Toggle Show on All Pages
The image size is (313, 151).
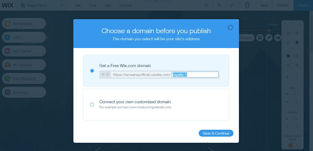pos(293,146)
